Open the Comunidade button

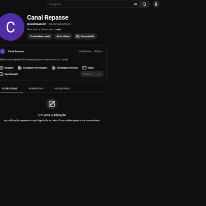(85, 36)
